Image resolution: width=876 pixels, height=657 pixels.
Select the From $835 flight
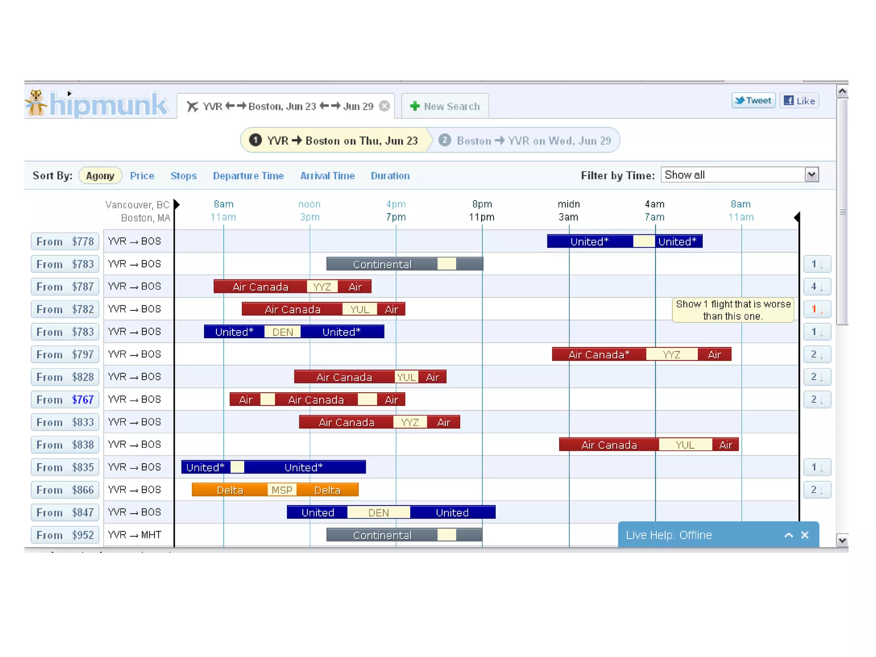pyautogui.click(x=65, y=468)
